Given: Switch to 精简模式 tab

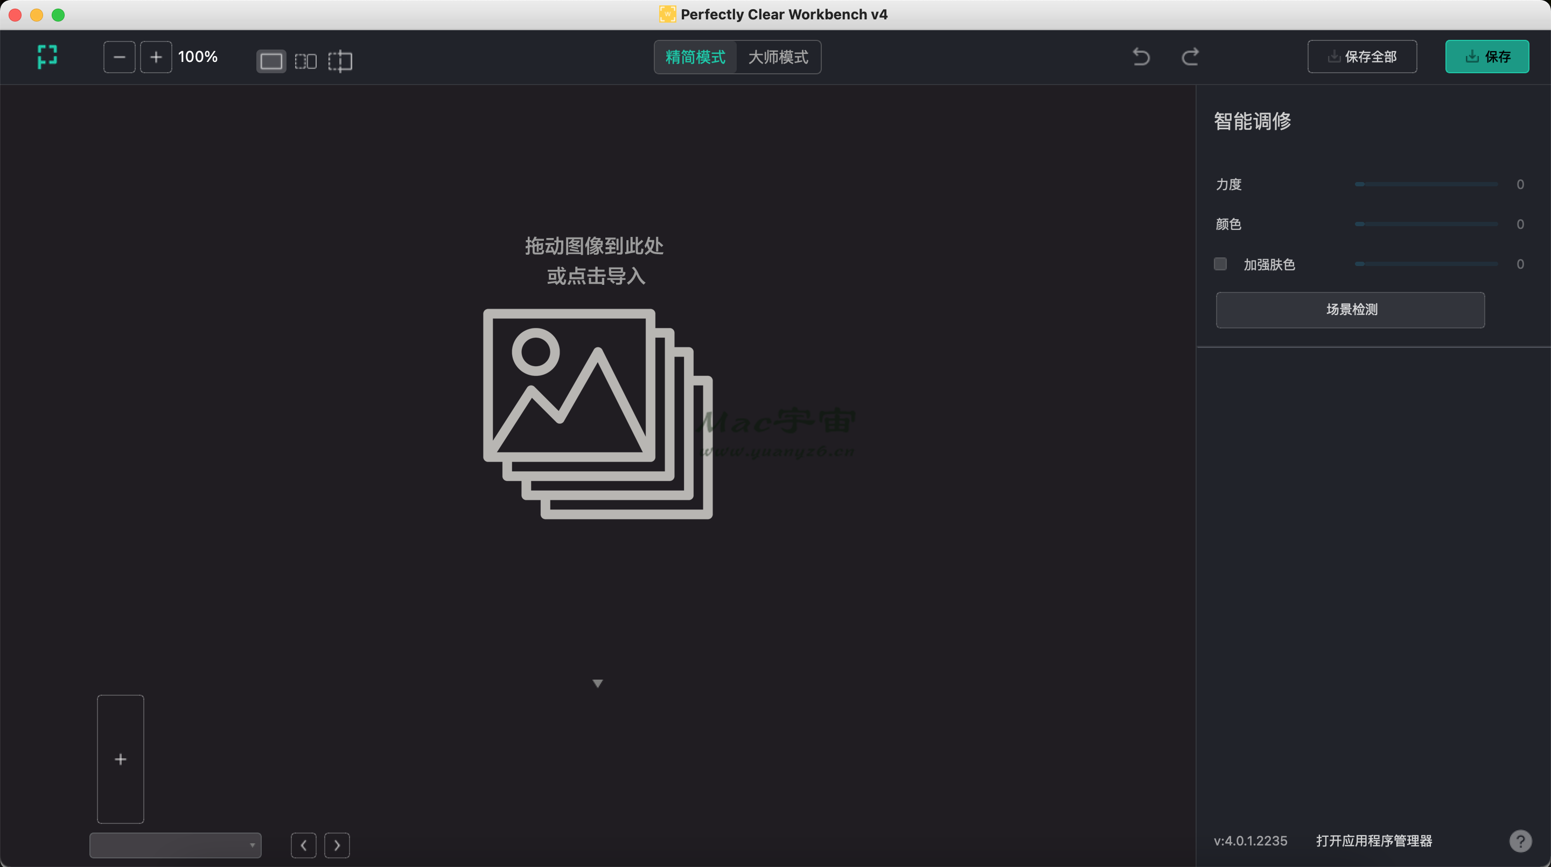Looking at the screenshot, I should click(695, 57).
